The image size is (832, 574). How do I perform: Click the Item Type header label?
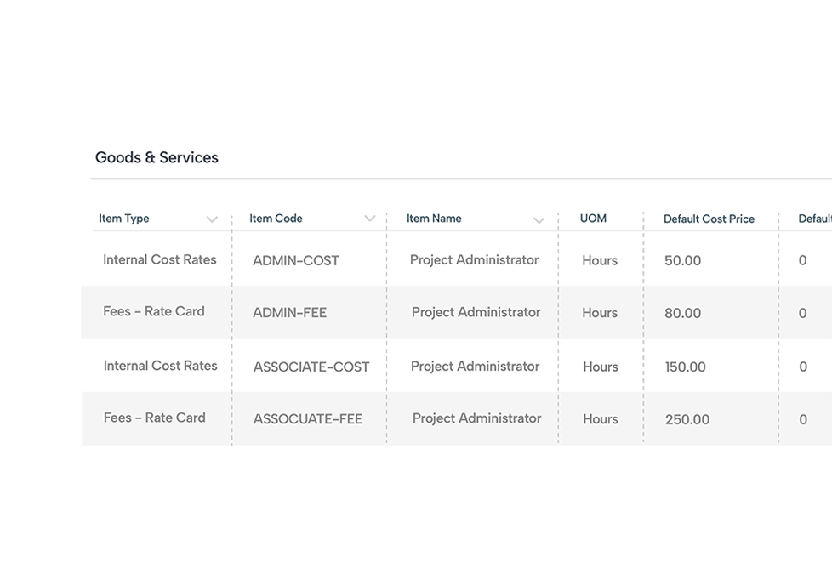click(124, 219)
